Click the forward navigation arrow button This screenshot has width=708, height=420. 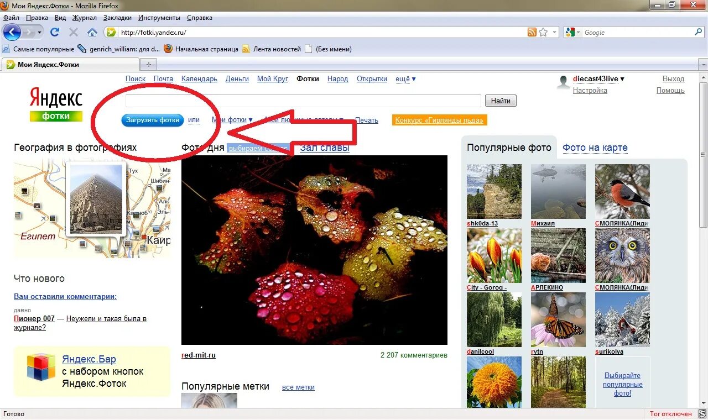28,32
